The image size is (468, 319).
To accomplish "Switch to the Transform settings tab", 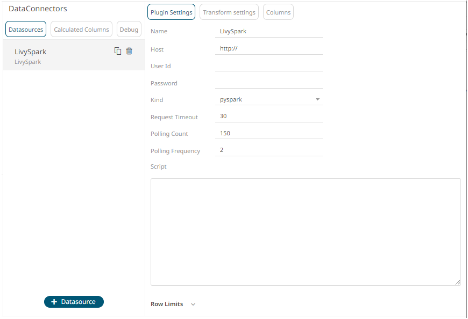I will [229, 12].
